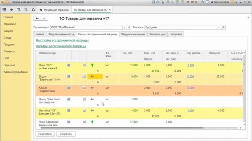
Task: Expand the Магазин dropdown
Action: coord(219,27)
